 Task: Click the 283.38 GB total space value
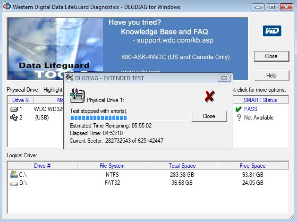[182, 174]
